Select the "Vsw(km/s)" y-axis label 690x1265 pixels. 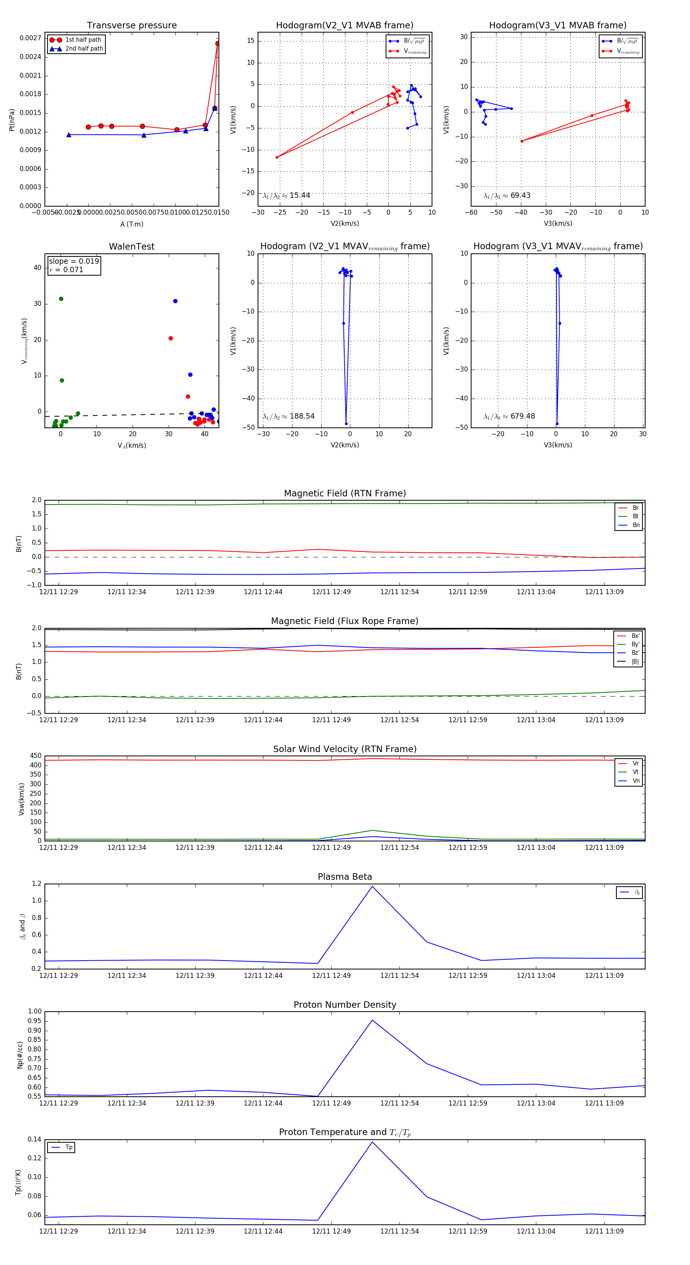coord(21,799)
